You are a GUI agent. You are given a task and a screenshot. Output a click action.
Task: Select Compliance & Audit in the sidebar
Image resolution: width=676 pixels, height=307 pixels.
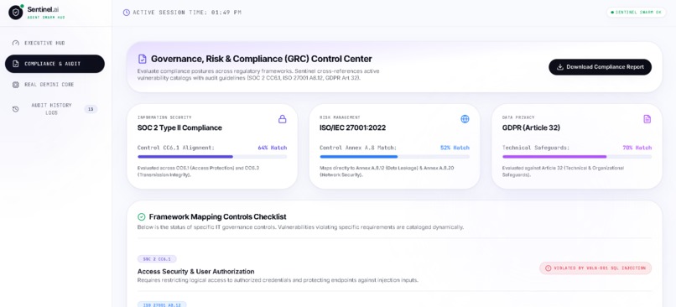[55, 64]
